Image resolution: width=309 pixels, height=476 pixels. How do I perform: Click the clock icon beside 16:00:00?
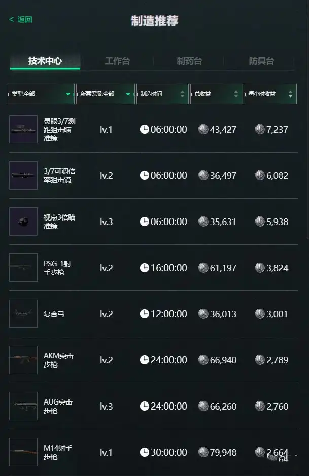click(145, 268)
